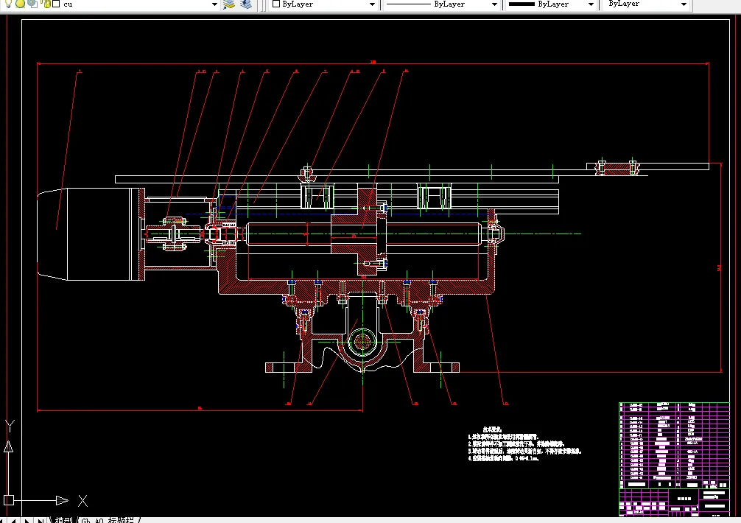This screenshot has height=523, width=741.
Task: Go to previous layout tab arrow
Action: 14,521
